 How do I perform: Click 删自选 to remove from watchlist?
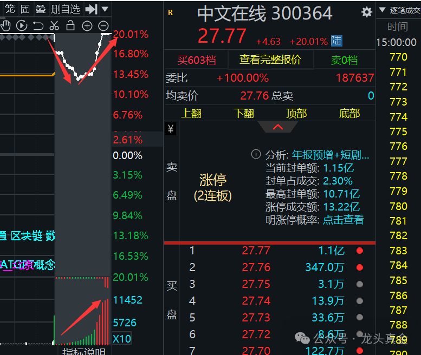pyautogui.click(x=66, y=9)
